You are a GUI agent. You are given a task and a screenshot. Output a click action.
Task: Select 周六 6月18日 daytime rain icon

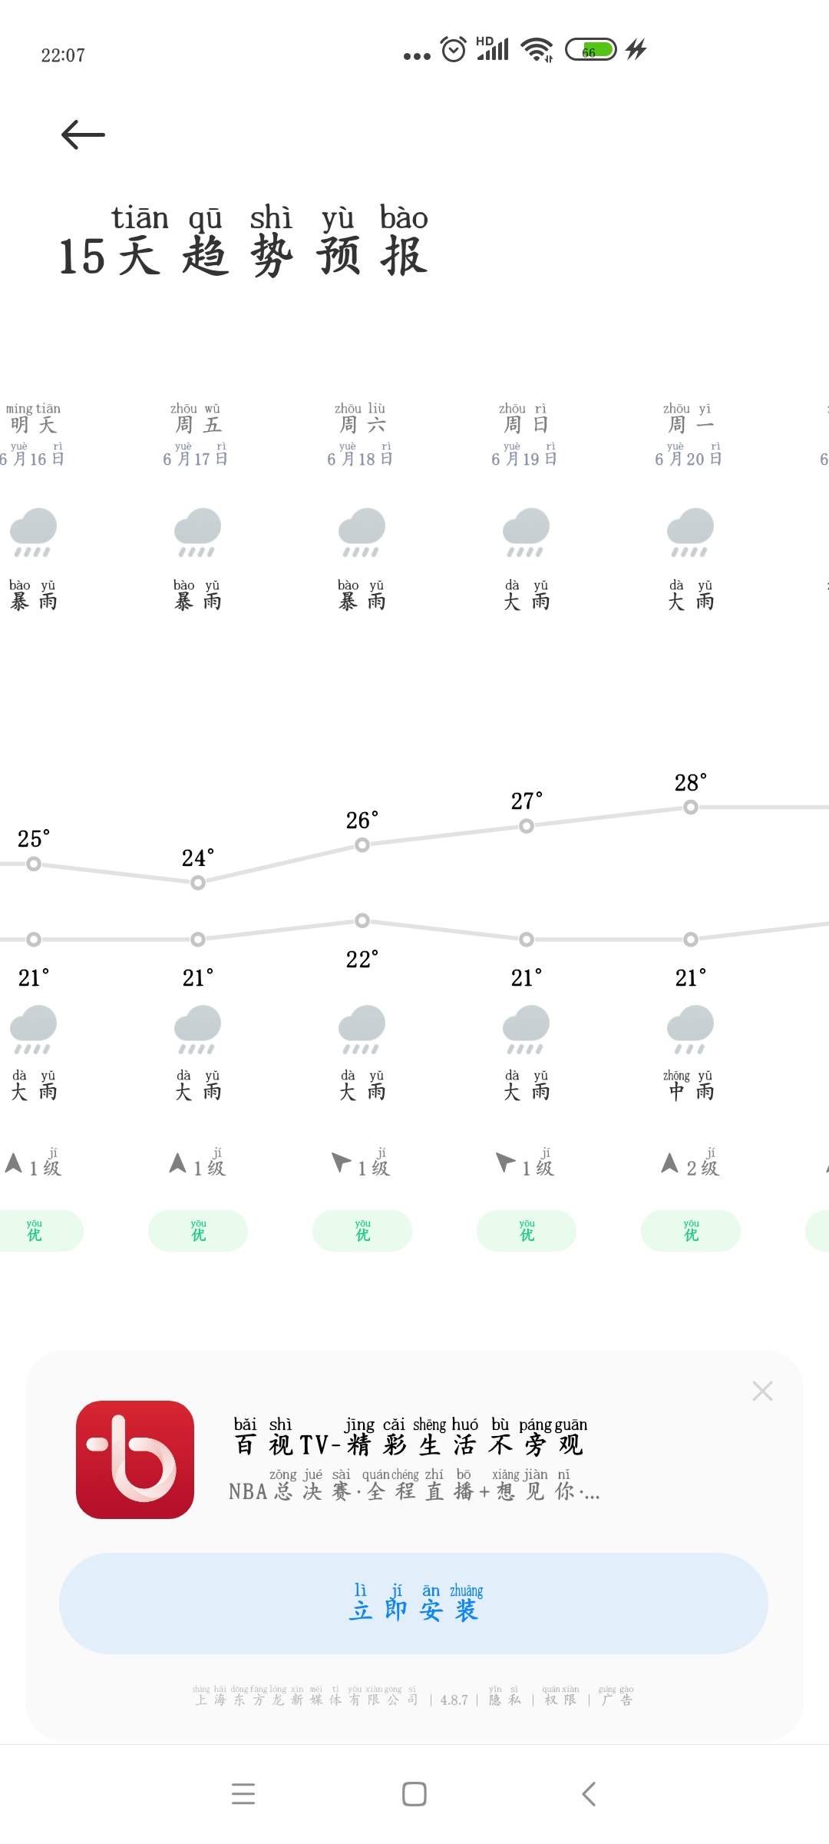pos(362,532)
